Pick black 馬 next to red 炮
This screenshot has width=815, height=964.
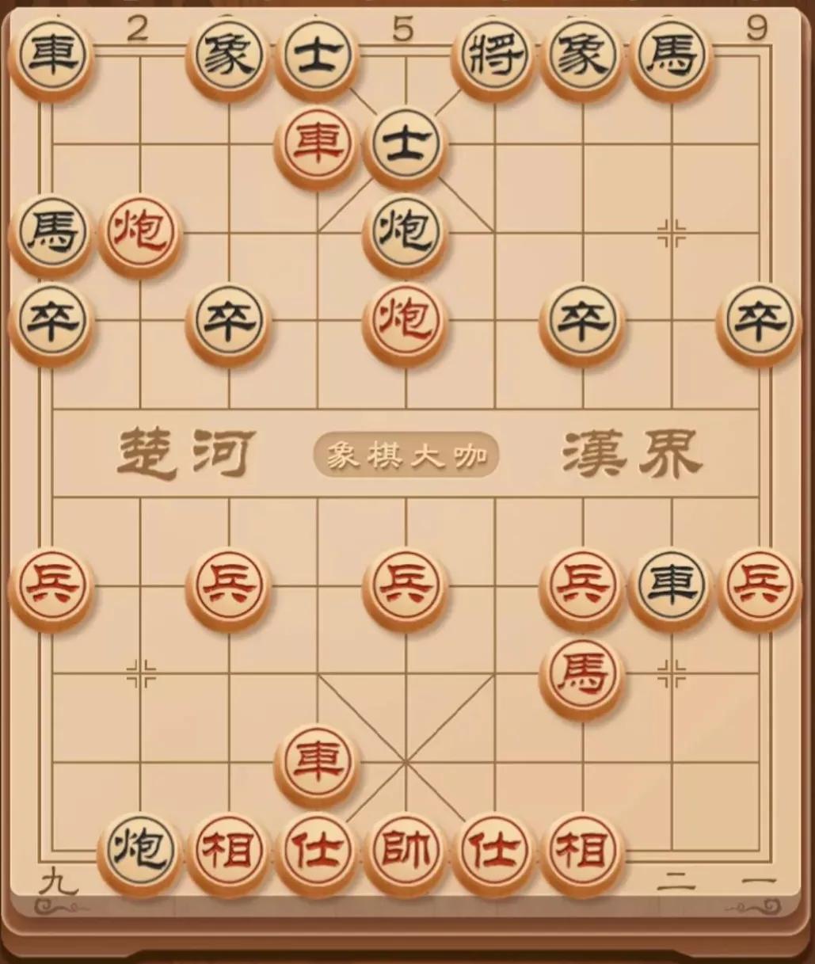[51, 234]
